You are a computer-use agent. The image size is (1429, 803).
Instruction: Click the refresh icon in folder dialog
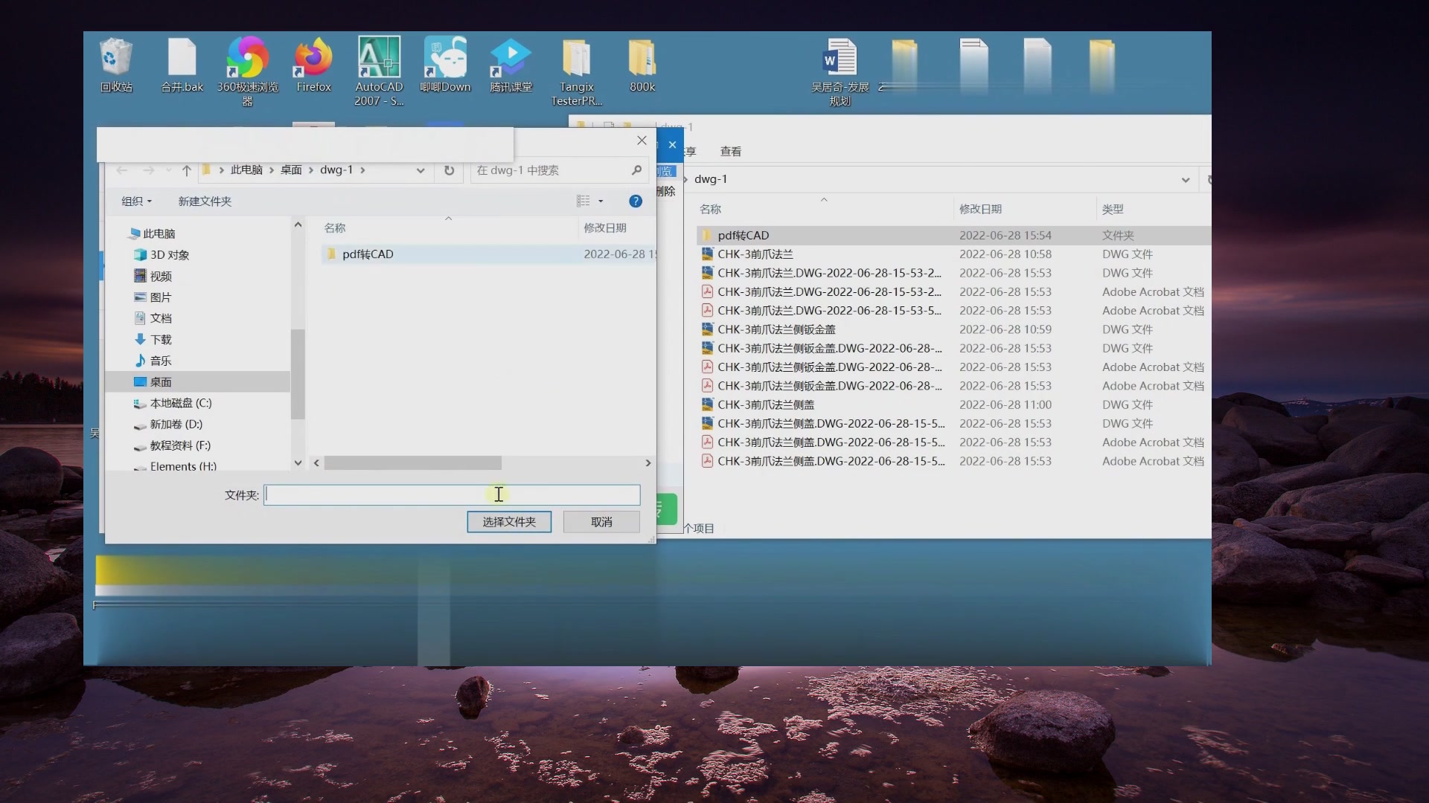click(x=449, y=170)
